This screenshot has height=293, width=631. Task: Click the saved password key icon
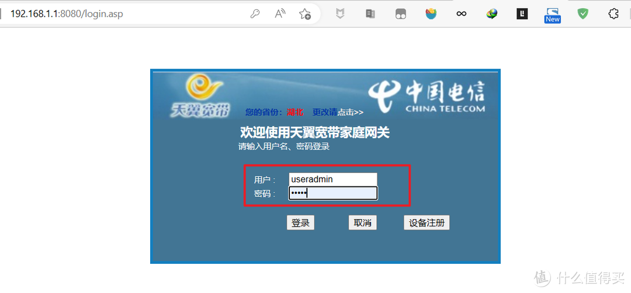click(255, 14)
